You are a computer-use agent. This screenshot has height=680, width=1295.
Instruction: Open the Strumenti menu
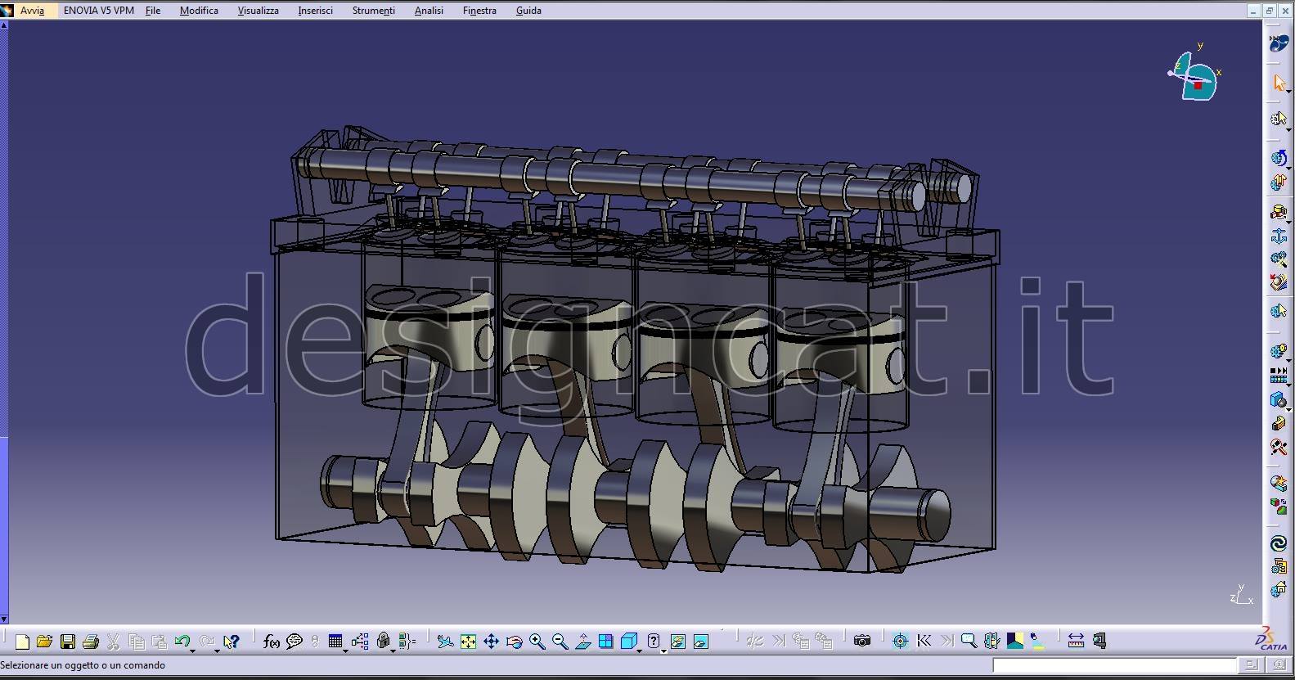(373, 11)
